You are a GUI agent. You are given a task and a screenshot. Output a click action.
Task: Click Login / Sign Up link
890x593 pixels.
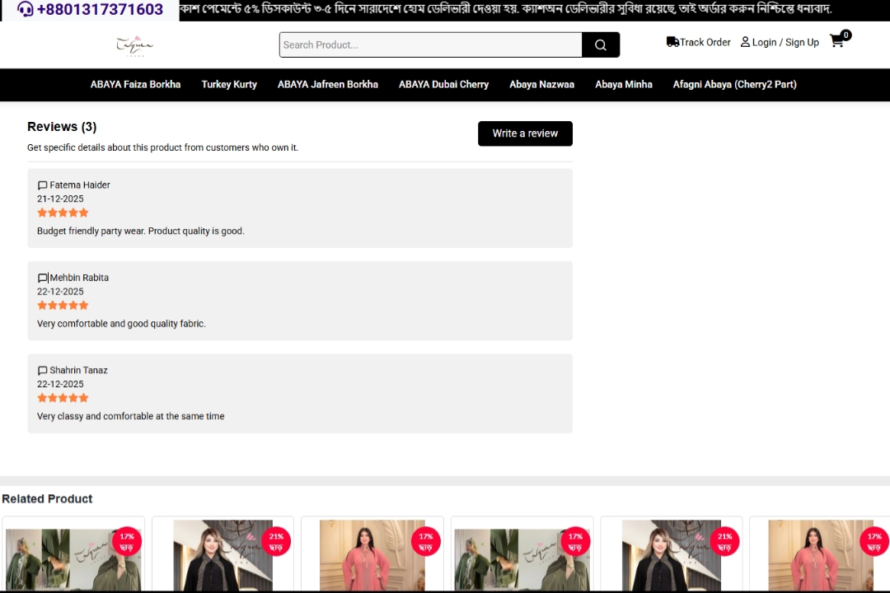click(785, 42)
